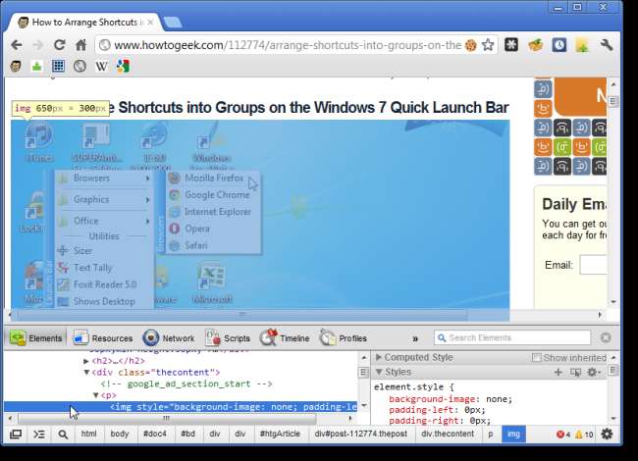Open the Scripts panel

[x=228, y=338]
